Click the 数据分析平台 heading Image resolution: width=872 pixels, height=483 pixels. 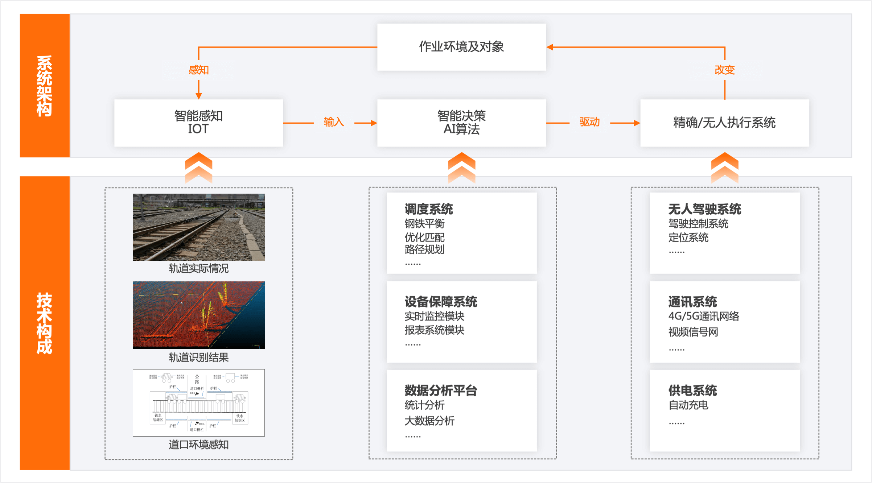(441, 391)
